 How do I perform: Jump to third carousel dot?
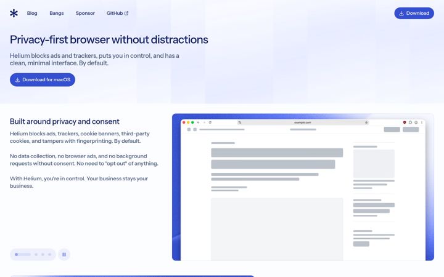(x=43, y=254)
